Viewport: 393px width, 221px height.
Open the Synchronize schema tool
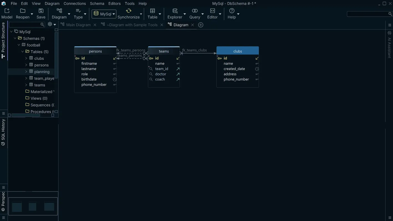point(128,11)
